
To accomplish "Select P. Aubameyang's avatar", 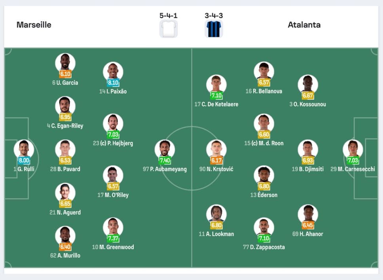I will tap(165, 149).
